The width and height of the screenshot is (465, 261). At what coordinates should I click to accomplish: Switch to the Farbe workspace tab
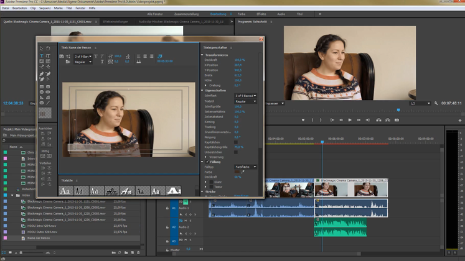tap(242, 13)
